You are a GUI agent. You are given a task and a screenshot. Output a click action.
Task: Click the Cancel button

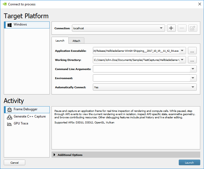pos(14,163)
